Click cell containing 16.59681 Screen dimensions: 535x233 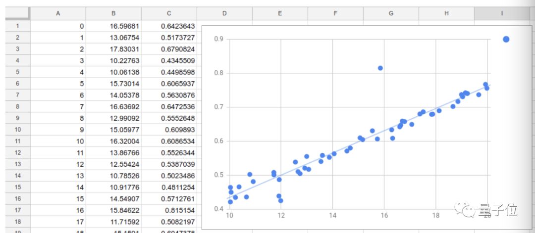[113, 26]
